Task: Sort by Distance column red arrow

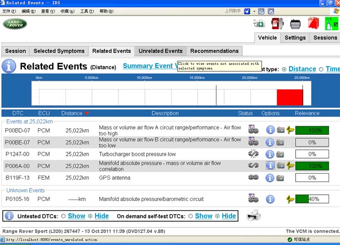Action: coord(87,113)
